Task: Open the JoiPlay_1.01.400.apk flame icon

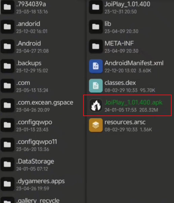Action: point(96,105)
